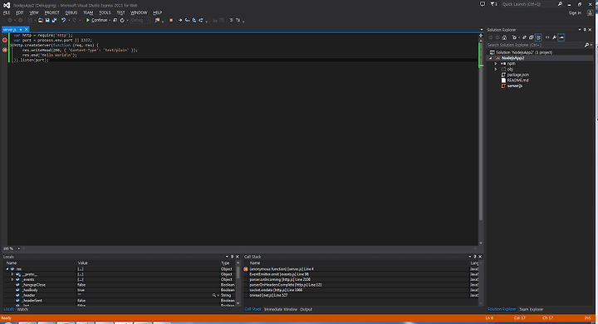The height and width of the screenshot is (324, 598).
Task: Switch to the Team Explorer tab
Action: point(532,310)
